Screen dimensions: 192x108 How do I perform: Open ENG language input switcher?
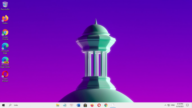173,105
